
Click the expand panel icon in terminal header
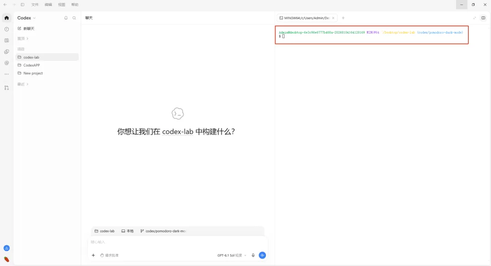pos(475,18)
